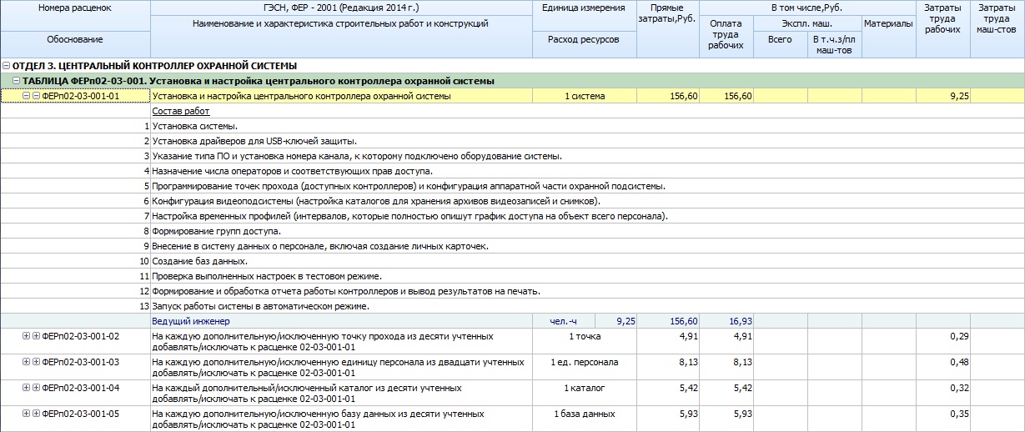Expand plus box directly beside code ФЕРп02-03-001-05
This screenshot has width=1025, height=432.
36,414
